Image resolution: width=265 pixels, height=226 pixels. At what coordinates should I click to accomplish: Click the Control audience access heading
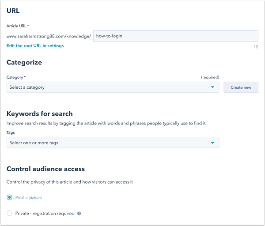coord(45,169)
